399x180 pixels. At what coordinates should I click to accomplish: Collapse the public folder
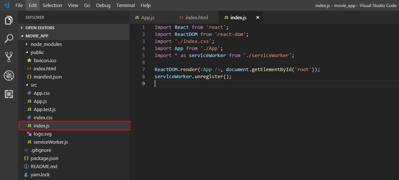point(27,52)
